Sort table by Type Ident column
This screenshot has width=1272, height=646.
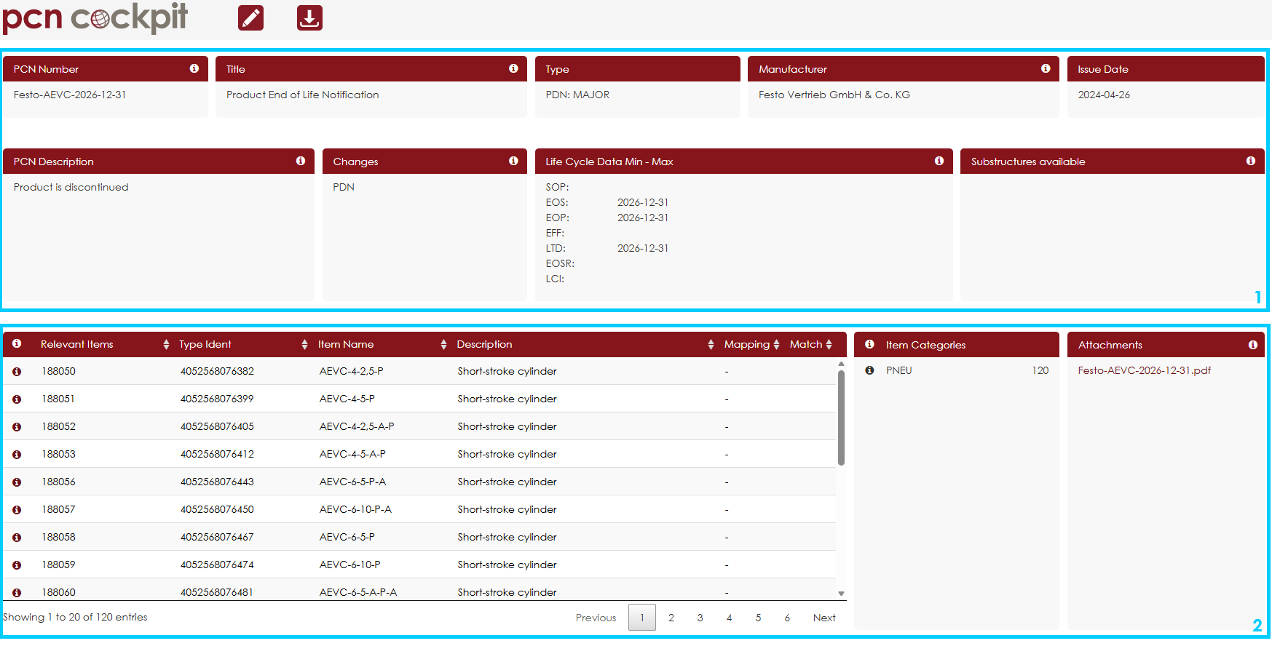[304, 344]
